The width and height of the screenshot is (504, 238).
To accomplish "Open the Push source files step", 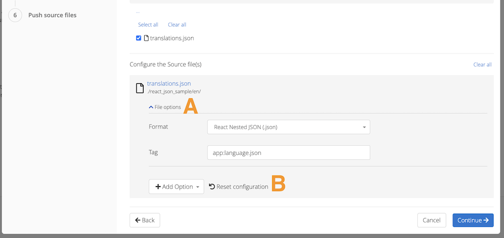I will click(x=52, y=15).
